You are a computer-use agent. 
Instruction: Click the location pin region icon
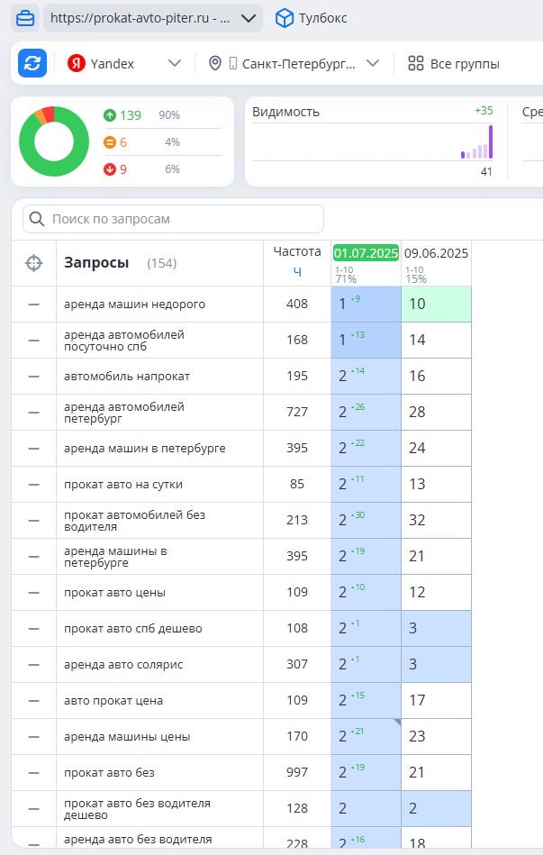coord(215,63)
